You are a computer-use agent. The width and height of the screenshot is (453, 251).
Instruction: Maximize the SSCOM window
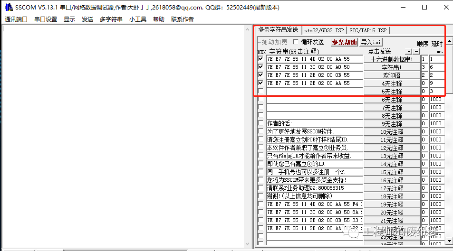[424, 7]
